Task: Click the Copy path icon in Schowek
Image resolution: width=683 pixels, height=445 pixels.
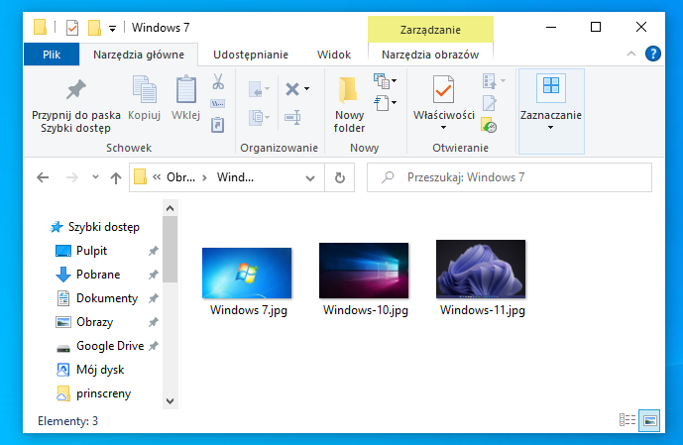Action: 218,104
